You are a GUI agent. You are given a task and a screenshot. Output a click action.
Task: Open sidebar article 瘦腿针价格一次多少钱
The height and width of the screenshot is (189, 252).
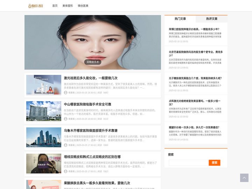tap(194, 127)
